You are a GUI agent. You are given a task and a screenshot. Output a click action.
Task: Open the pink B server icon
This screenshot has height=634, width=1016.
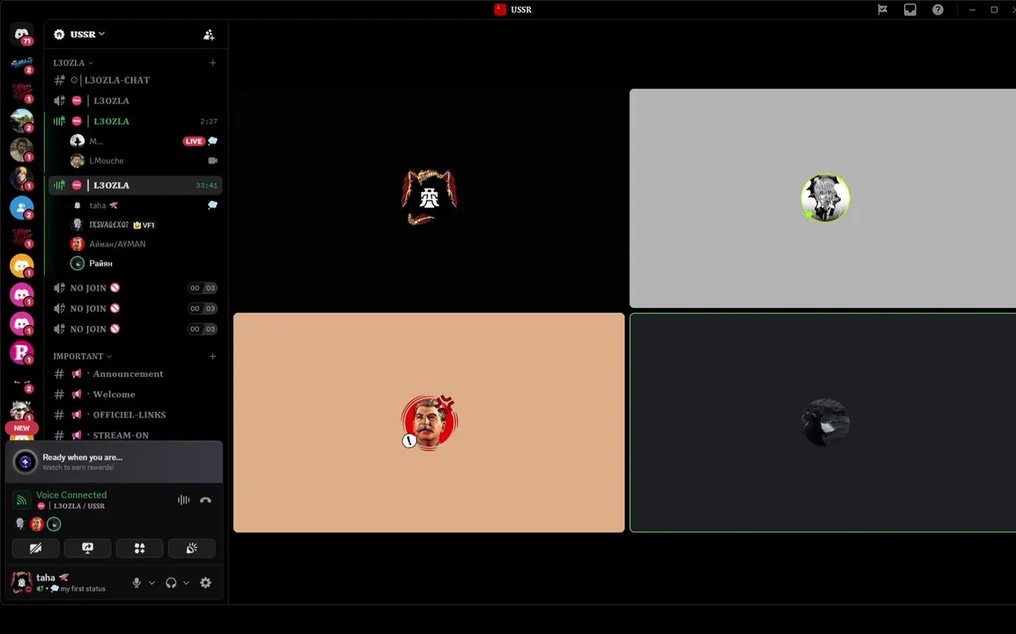click(x=21, y=352)
